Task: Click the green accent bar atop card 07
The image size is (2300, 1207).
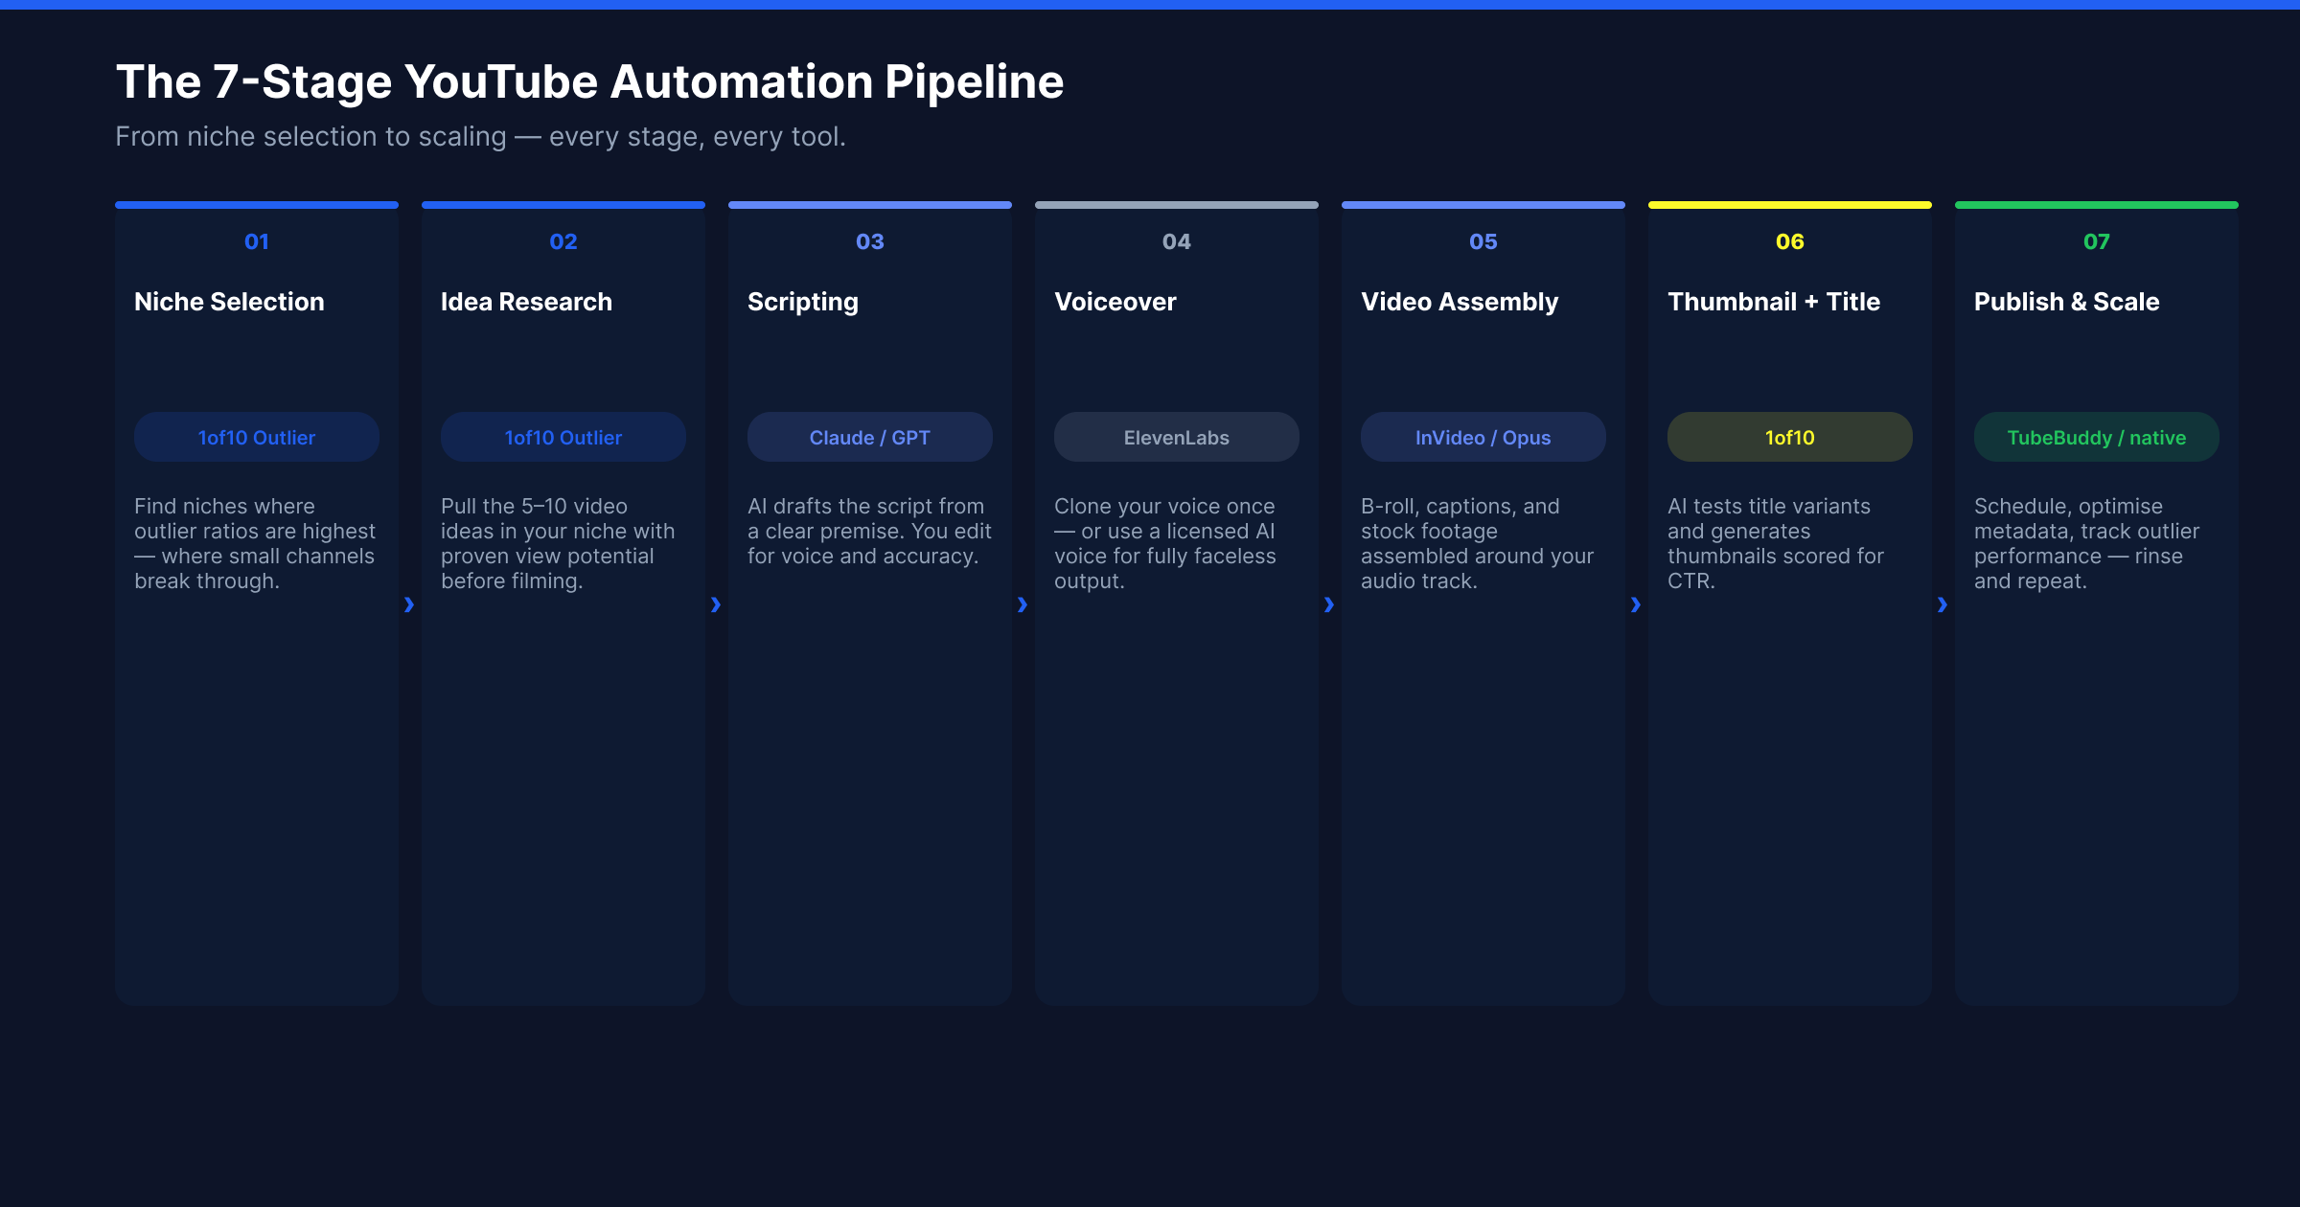Action: click(2097, 205)
